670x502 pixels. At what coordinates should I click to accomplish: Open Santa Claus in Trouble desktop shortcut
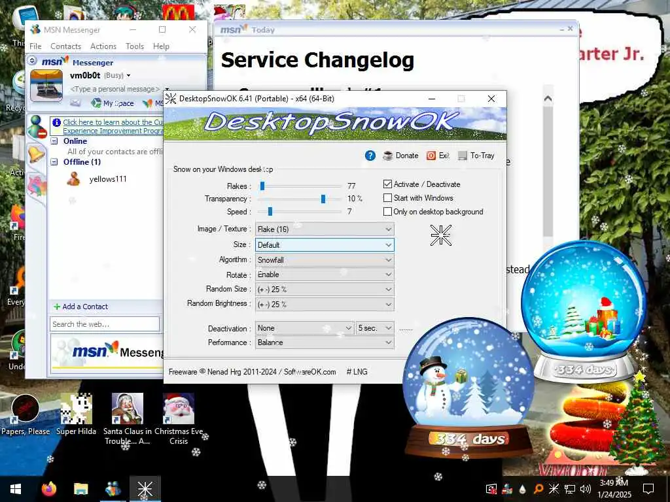tap(128, 419)
